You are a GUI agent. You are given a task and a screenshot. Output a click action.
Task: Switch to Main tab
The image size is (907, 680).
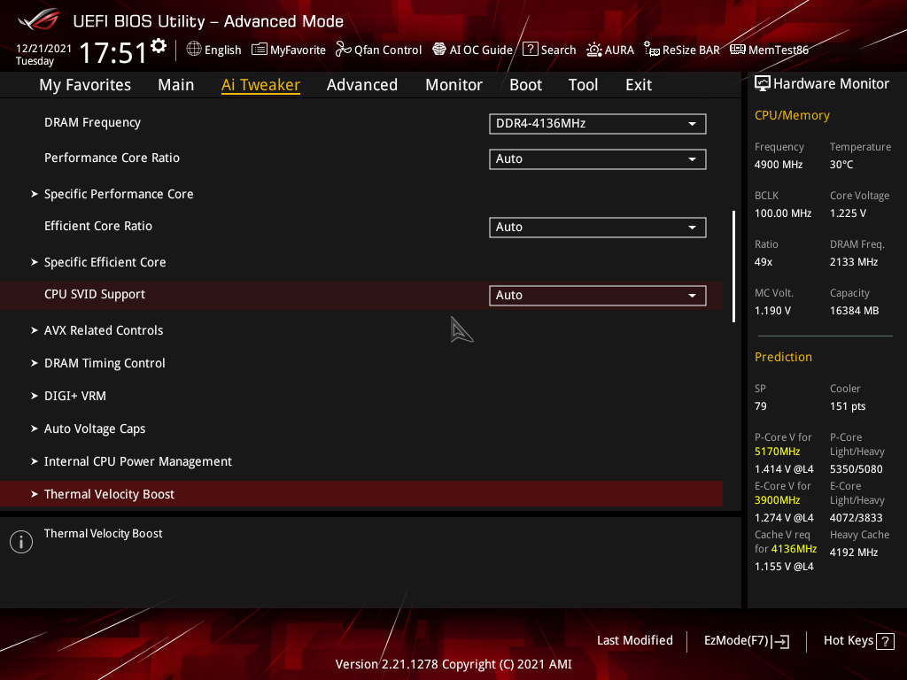176,85
